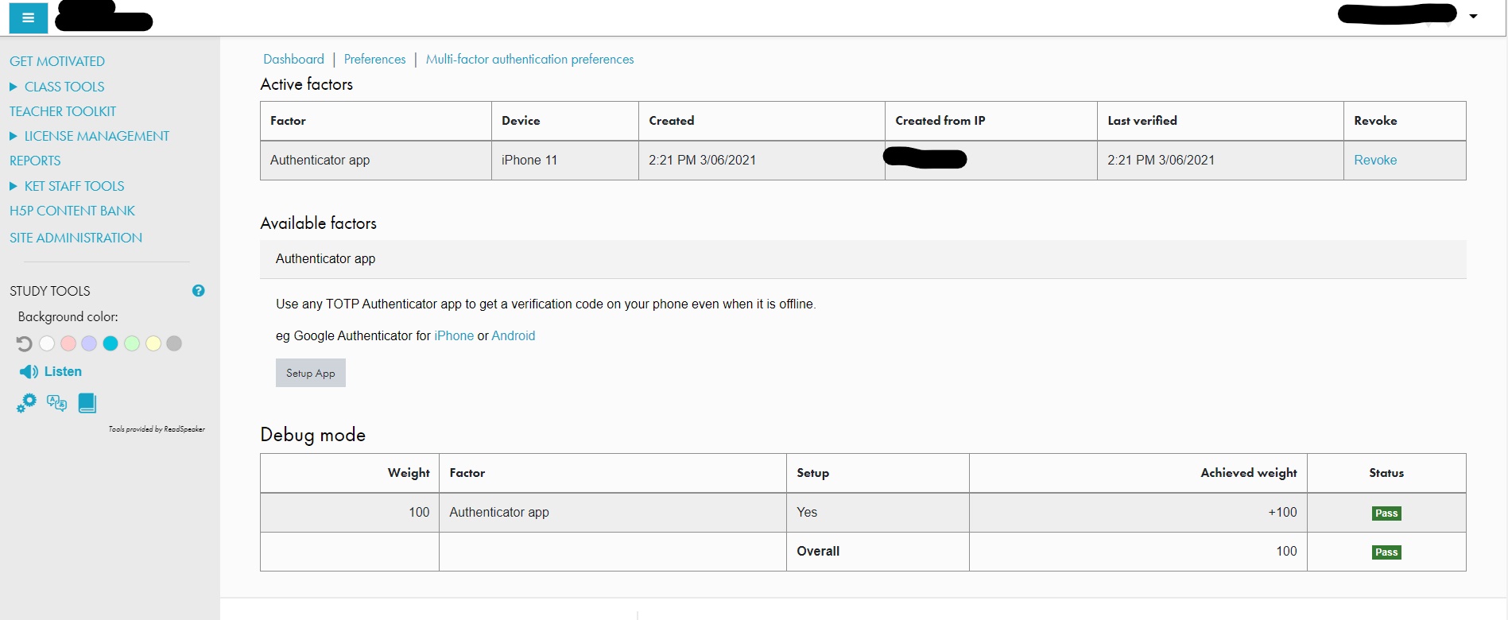Click the Overall row label
Image resolution: width=1508 pixels, height=620 pixels.
(x=818, y=552)
